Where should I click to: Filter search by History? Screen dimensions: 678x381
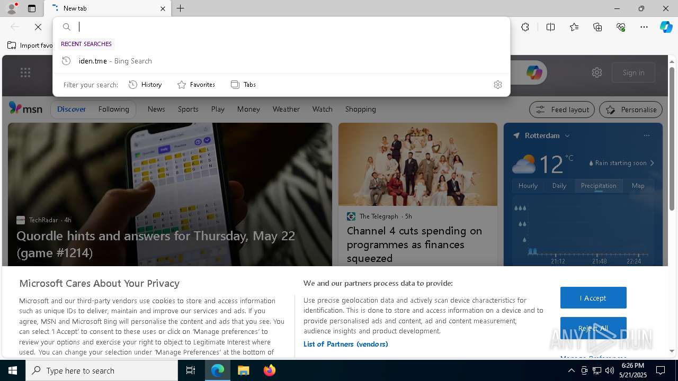pyautogui.click(x=145, y=85)
